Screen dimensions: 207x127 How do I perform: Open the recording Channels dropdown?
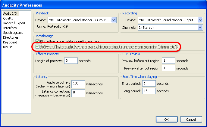click(200, 27)
